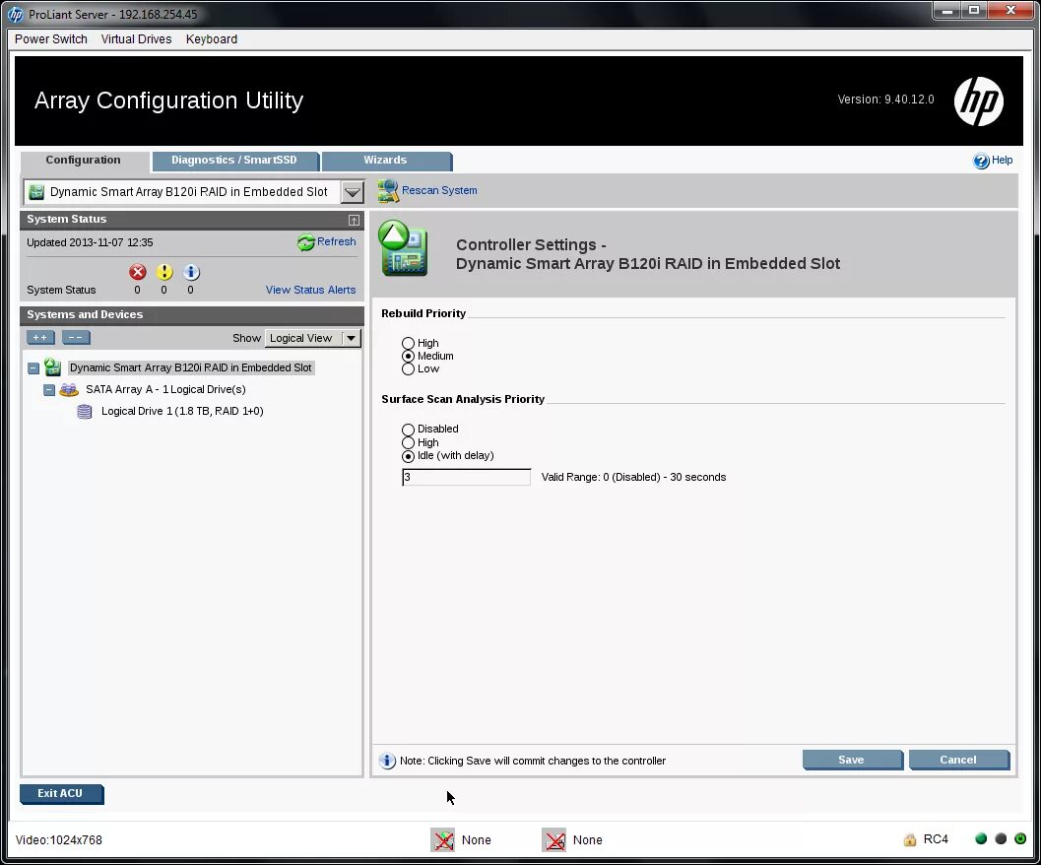Click the Video:1024x768 status text
The height and width of the screenshot is (865, 1041).
[59, 840]
